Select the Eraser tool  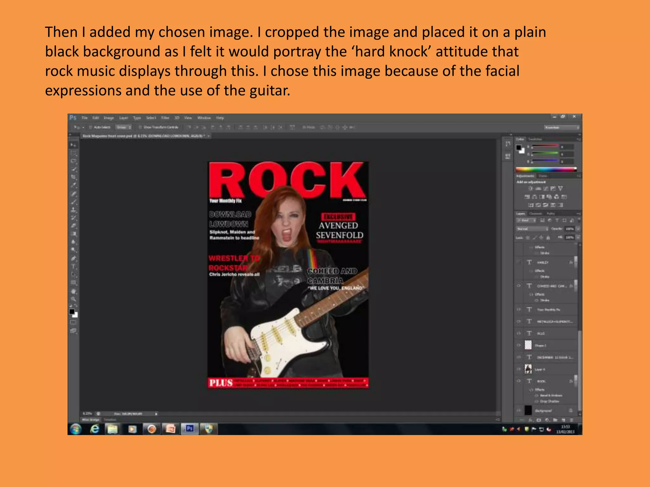point(73,226)
